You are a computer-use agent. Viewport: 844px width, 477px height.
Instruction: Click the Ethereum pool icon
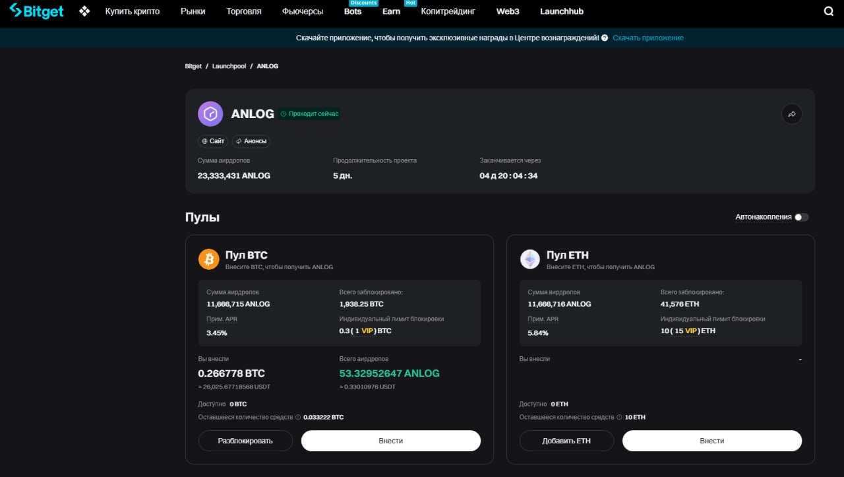(x=530, y=259)
